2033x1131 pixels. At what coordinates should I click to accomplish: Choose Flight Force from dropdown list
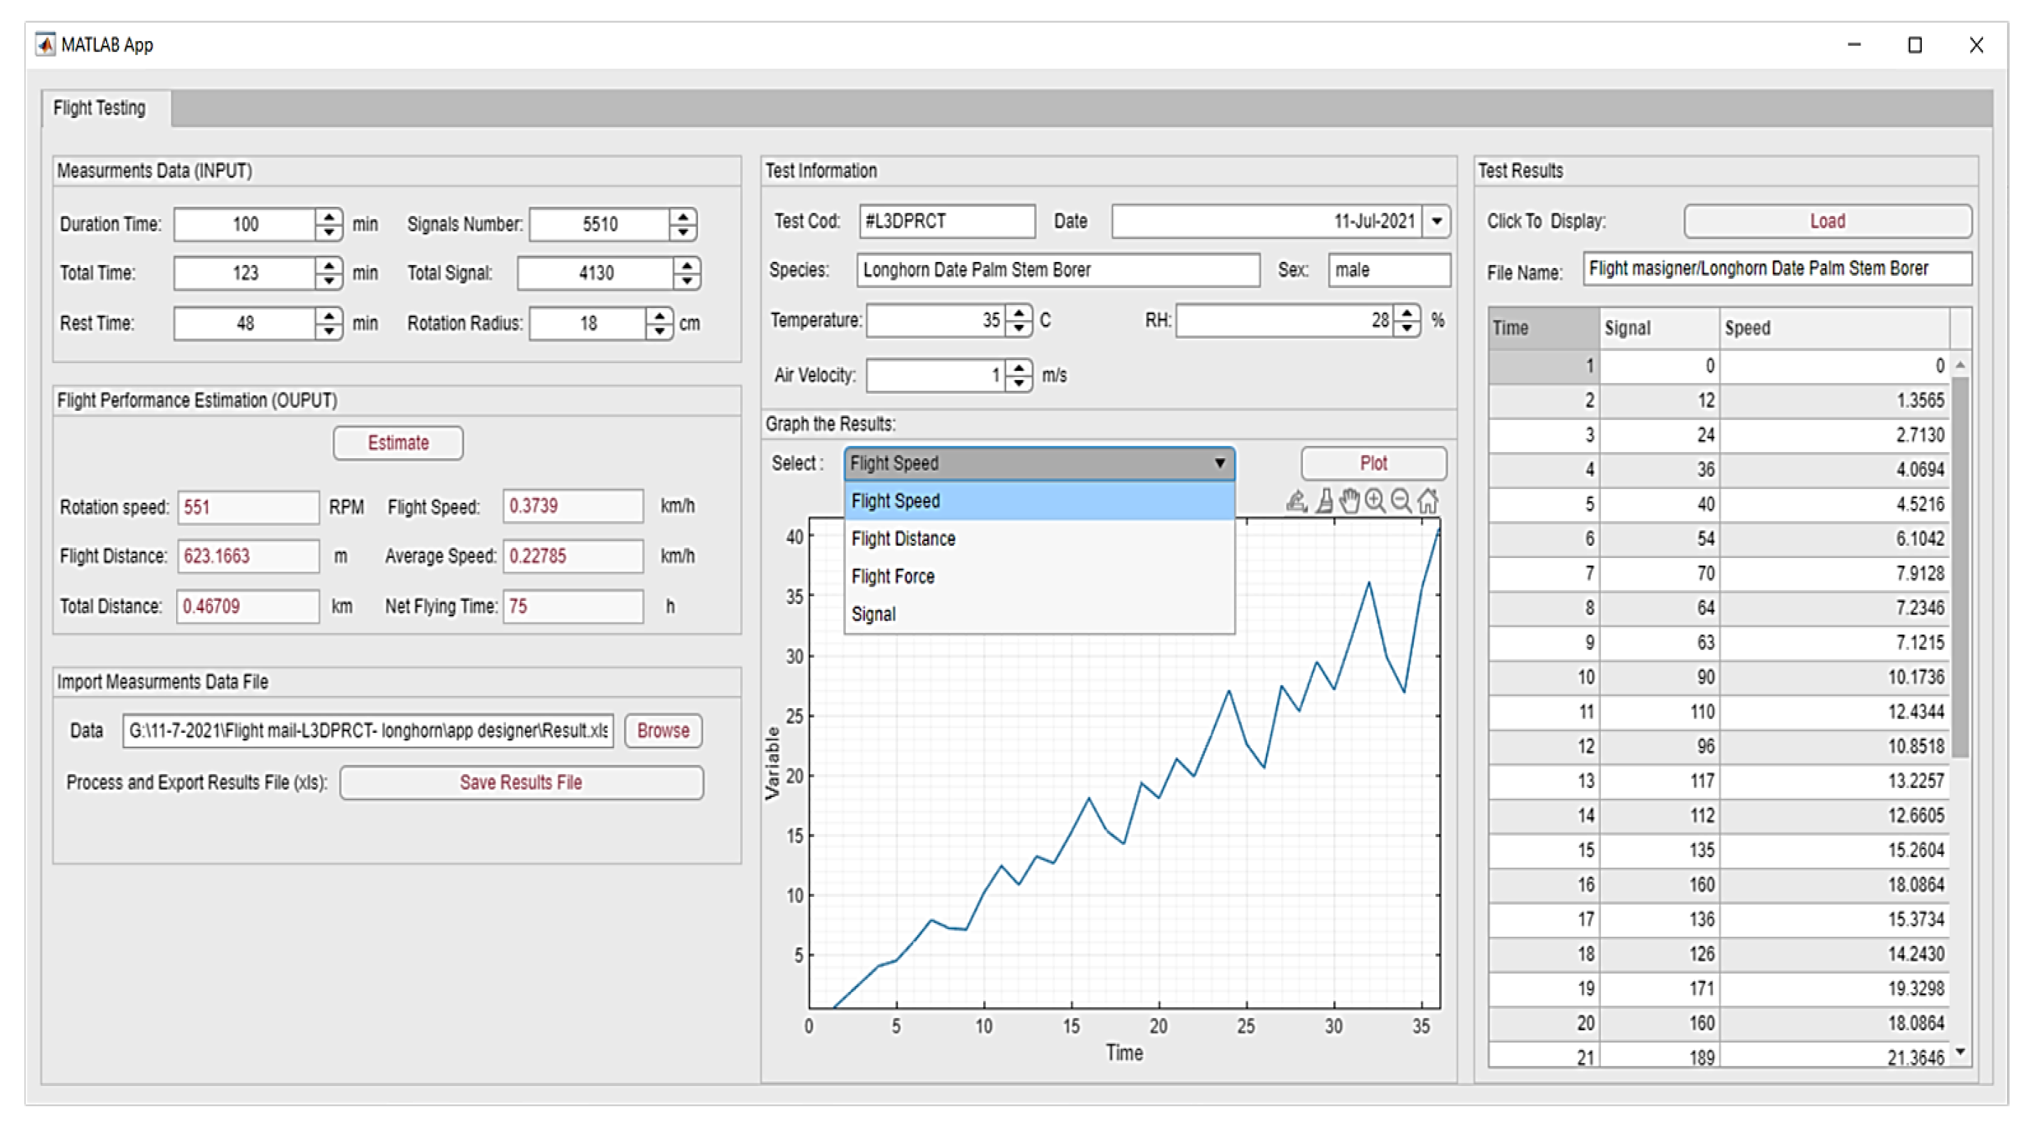pos(893,577)
